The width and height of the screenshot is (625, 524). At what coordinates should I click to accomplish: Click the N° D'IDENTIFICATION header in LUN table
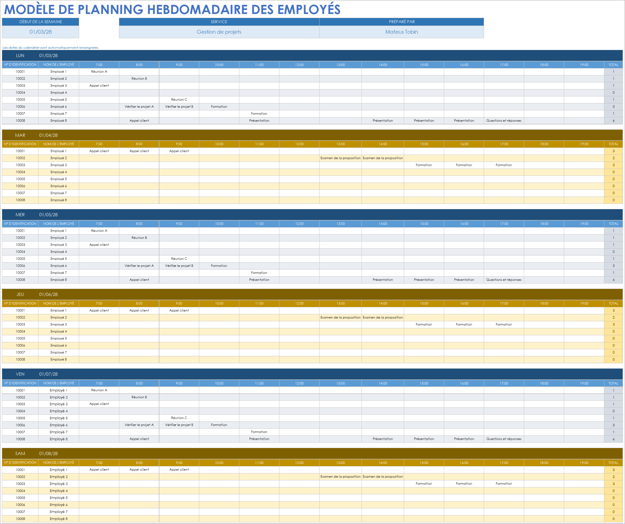click(x=20, y=65)
